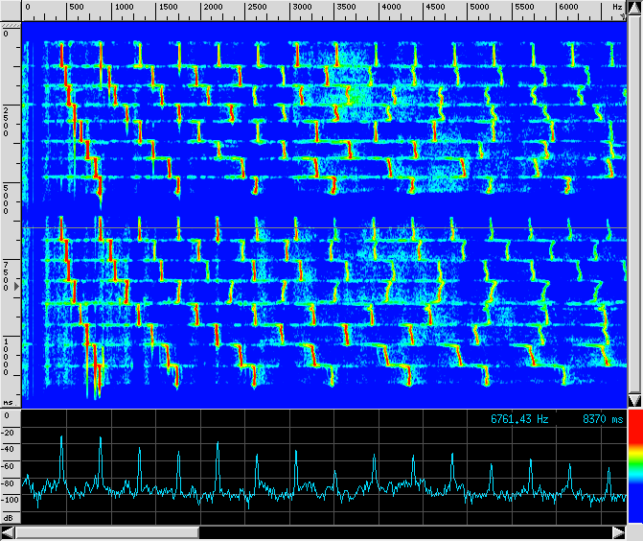Click the tallest peak in spectrum plot
Image resolution: width=643 pixels, height=541 pixels.
click(62, 437)
